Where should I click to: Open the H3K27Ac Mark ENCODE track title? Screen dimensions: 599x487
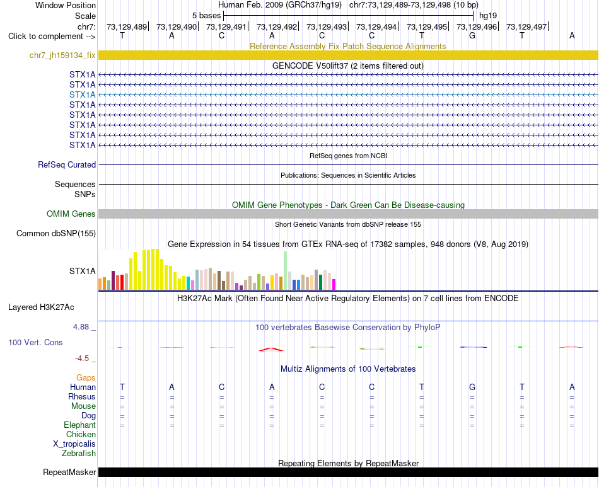(x=347, y=299)
